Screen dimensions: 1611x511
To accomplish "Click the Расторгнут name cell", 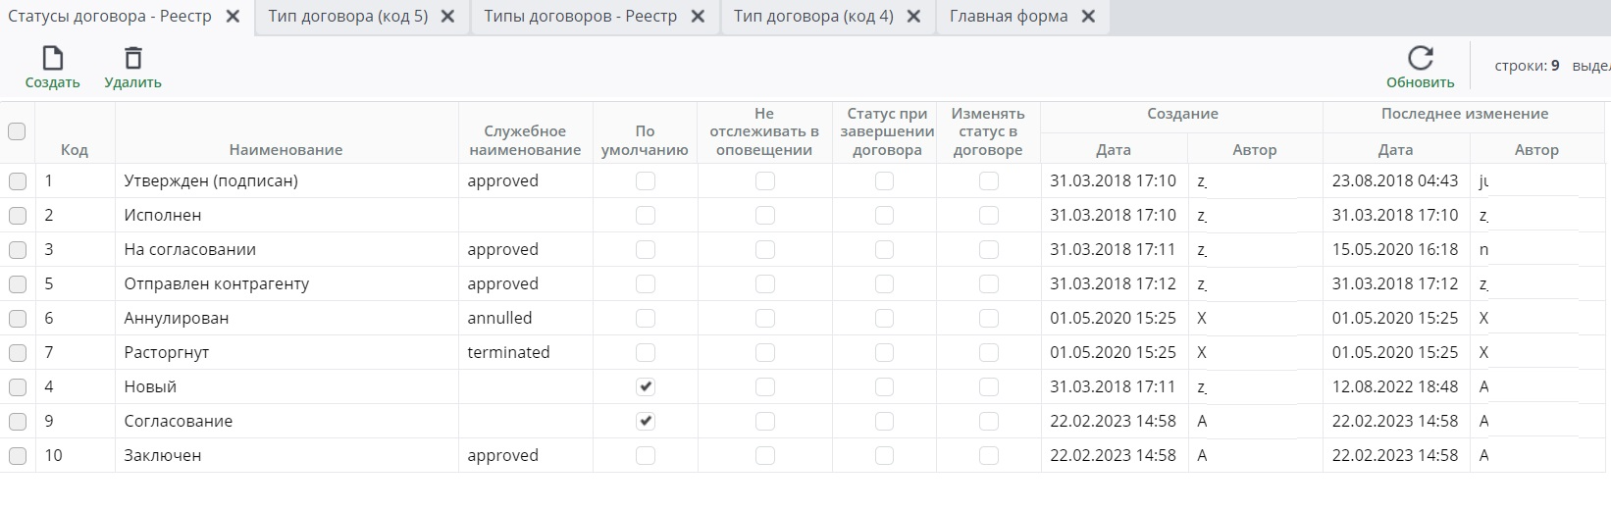I will tap(167, 353).
